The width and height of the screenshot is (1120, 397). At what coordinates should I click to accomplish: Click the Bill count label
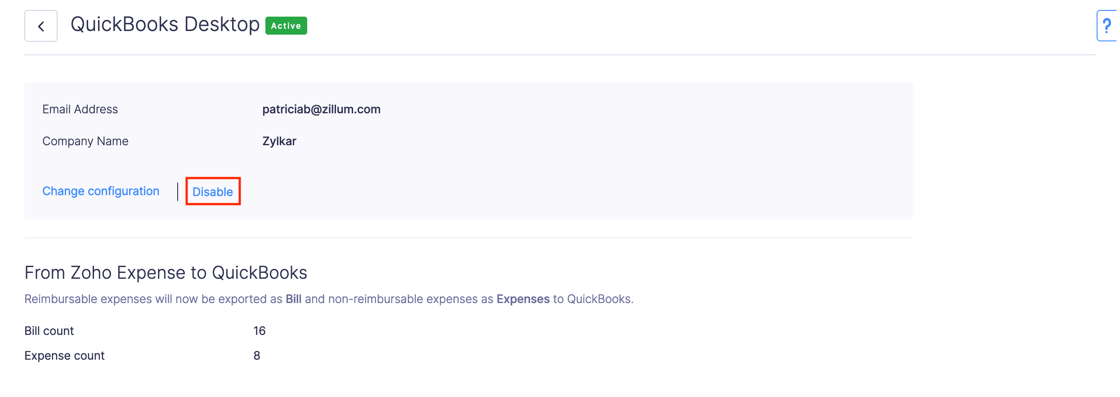(49, 331)
